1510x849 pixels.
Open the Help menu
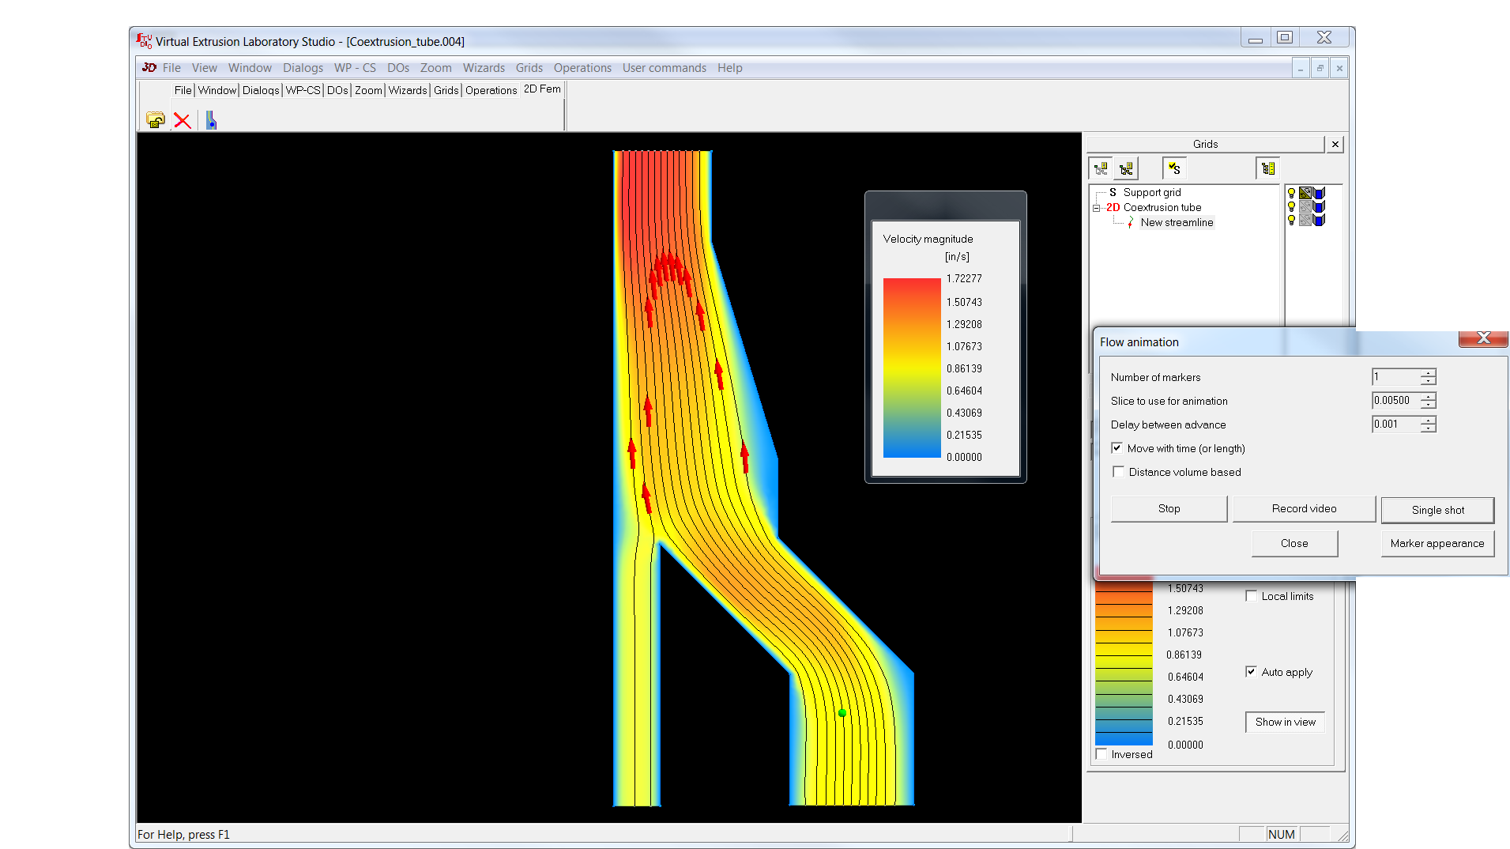pyautogui.click(x=729, y=68)
